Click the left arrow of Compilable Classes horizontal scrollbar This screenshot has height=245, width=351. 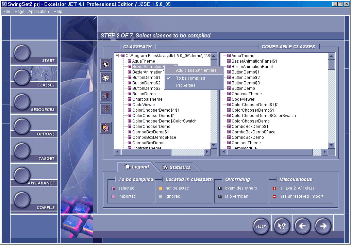pyautogui.click(x=224, y=152)
